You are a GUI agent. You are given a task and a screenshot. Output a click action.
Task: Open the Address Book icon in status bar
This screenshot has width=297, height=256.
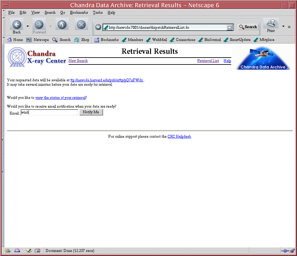pos(37,251)
